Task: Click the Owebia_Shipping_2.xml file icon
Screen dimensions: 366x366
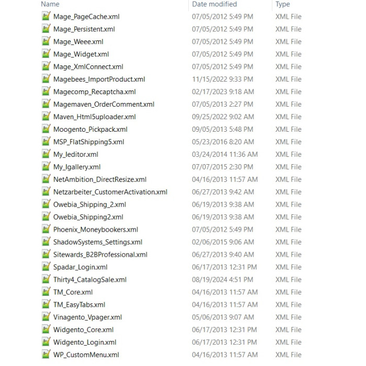Action: click(x=46, y=204)
